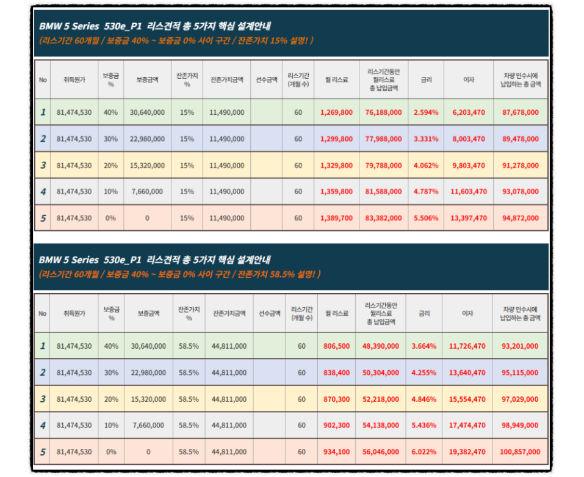
Task: Click total payment 50,304,000
Action: 380,373
